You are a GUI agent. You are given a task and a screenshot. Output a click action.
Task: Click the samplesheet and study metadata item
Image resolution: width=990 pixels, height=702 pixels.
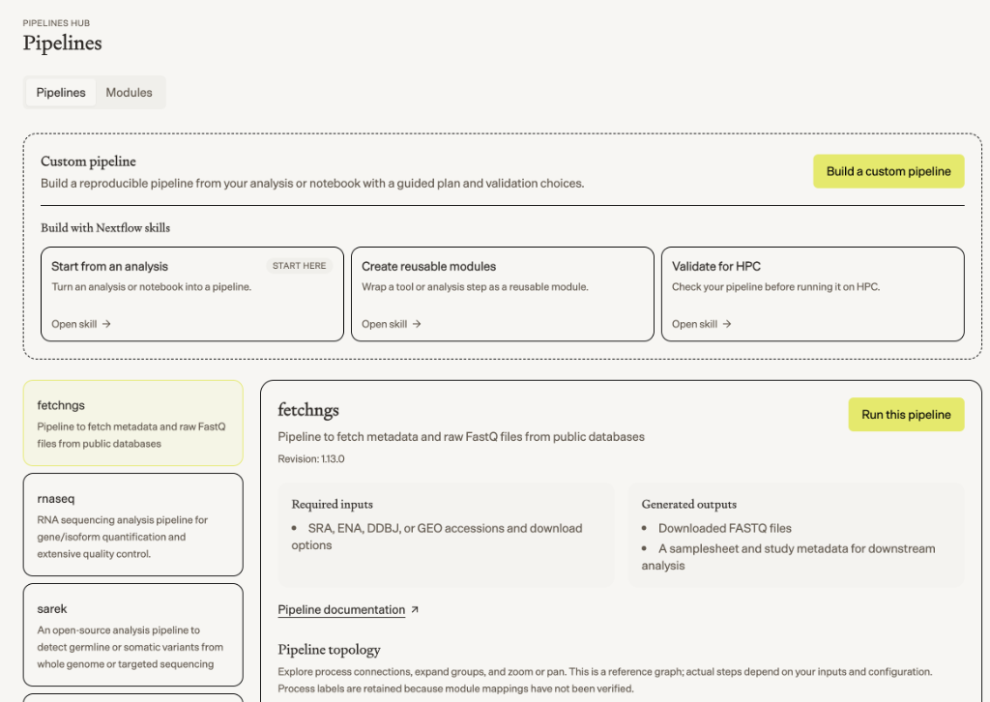[789, 557]
